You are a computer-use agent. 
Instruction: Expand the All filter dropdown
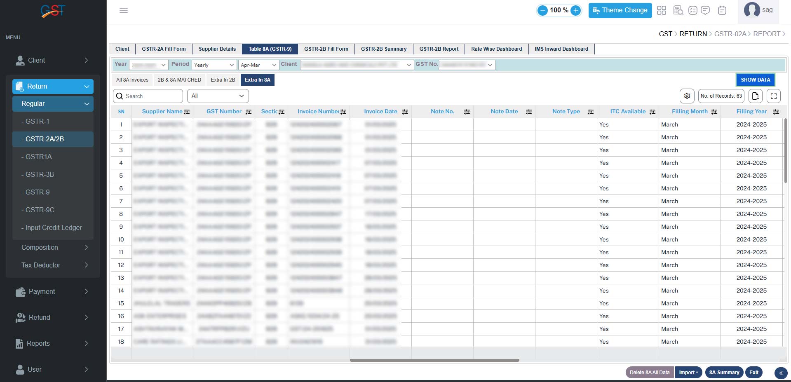click(x=218, y=96)
